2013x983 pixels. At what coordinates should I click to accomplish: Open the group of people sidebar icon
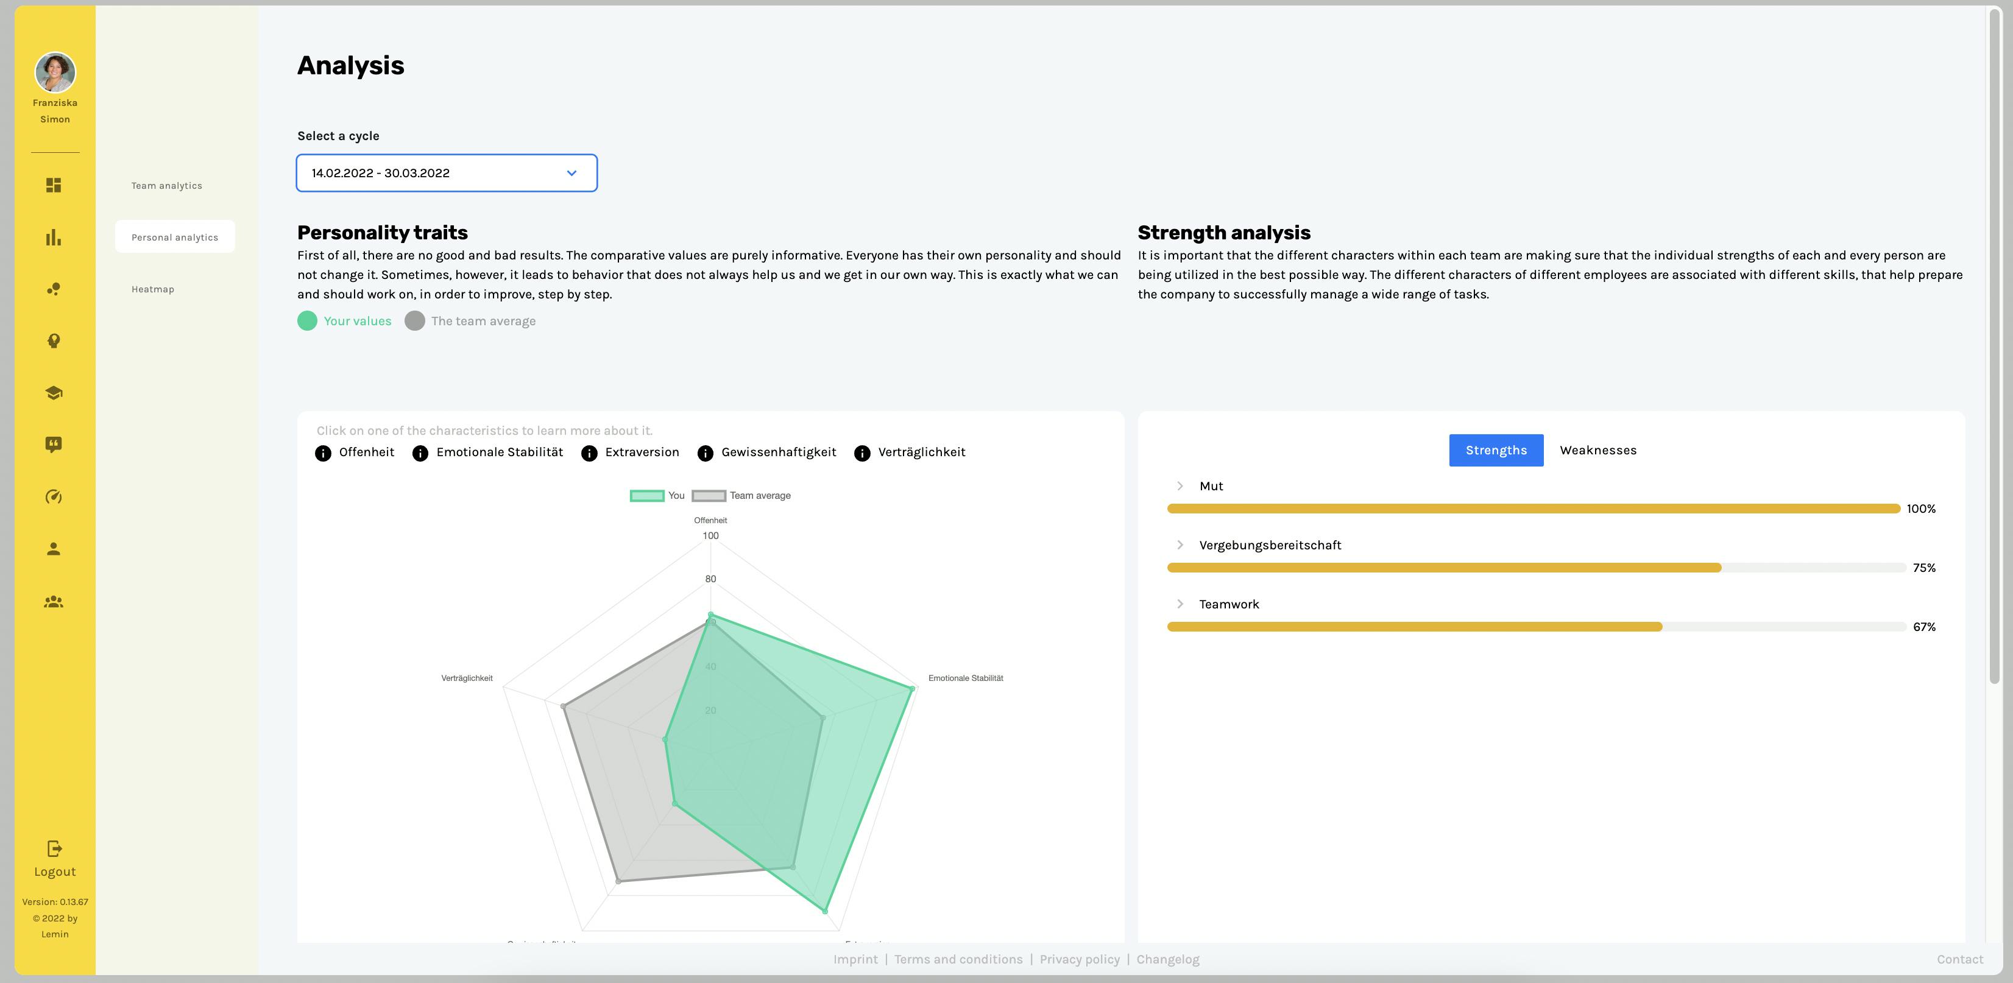(53, 602)
